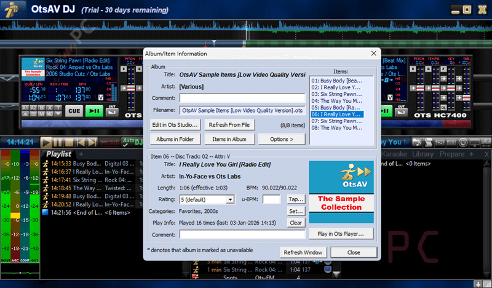Select playlist row 14:21:56 End of List
Image resolution: width=492 pixels, height=288 pixels.
point(92,213)
